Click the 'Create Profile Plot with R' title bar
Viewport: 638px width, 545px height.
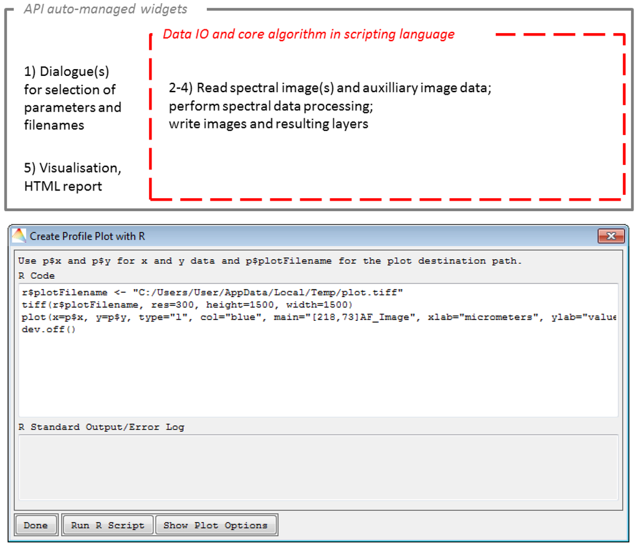pos(312,236)
